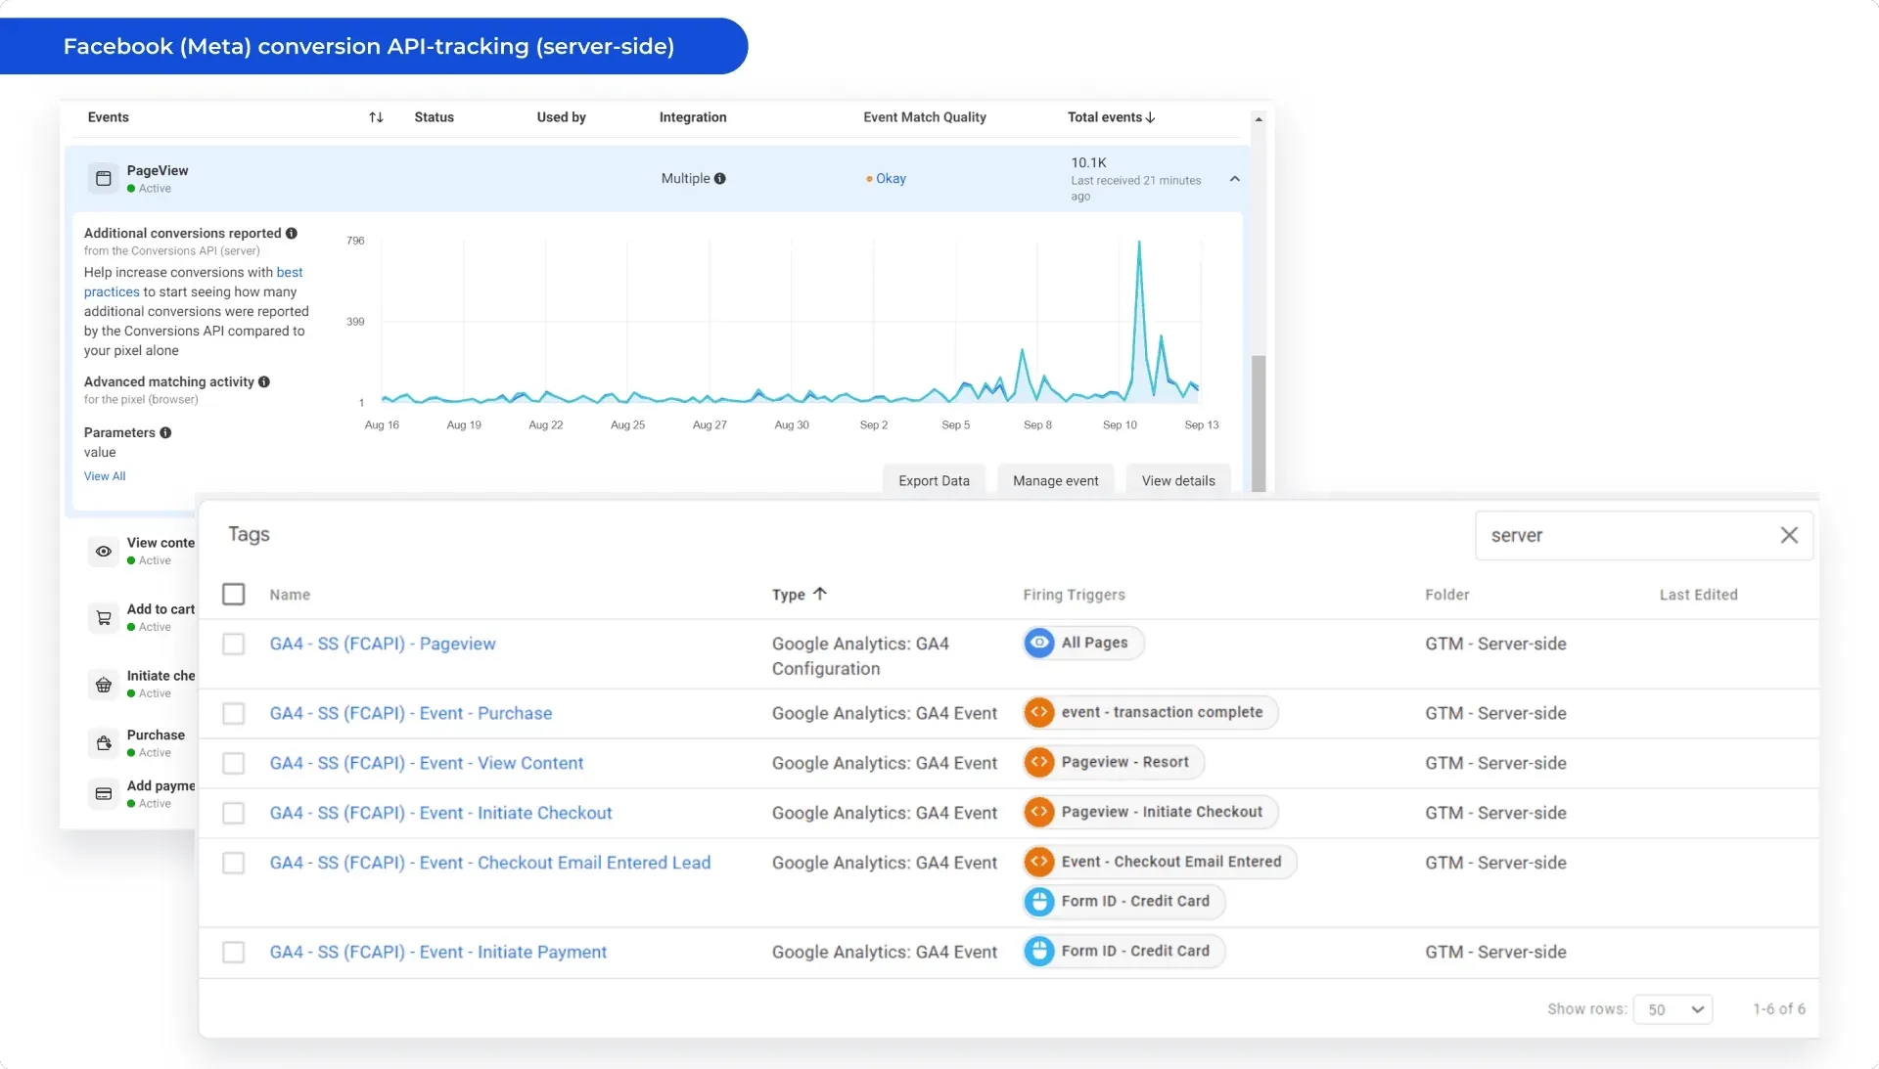Click the Event Match Quality column header
Viewport: 1879px width, 1069px height.
tap(924, 117)
